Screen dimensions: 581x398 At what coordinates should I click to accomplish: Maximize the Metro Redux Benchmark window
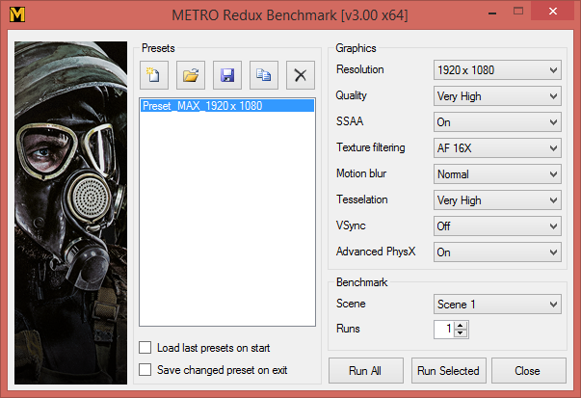pyautogui.click(x=518, y=12)
